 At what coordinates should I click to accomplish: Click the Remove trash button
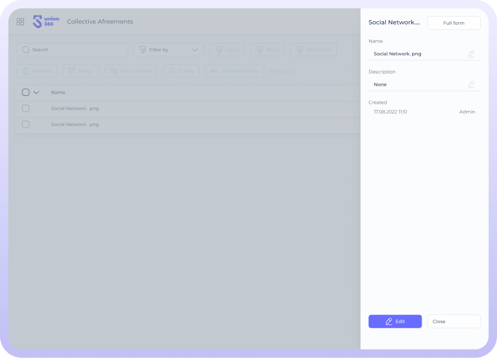pyautogui.click(x=37, y=71)
